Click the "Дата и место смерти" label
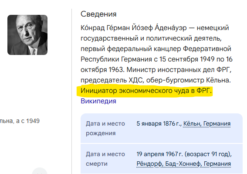The image size is (247, 174). coord(105,159)
